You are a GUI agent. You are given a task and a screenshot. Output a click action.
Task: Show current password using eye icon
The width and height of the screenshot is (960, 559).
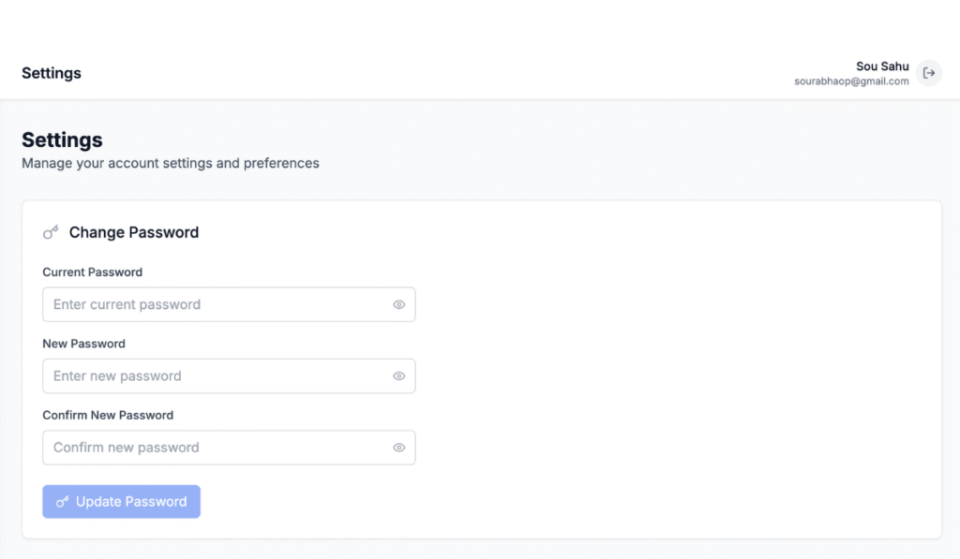pos(398,304)
